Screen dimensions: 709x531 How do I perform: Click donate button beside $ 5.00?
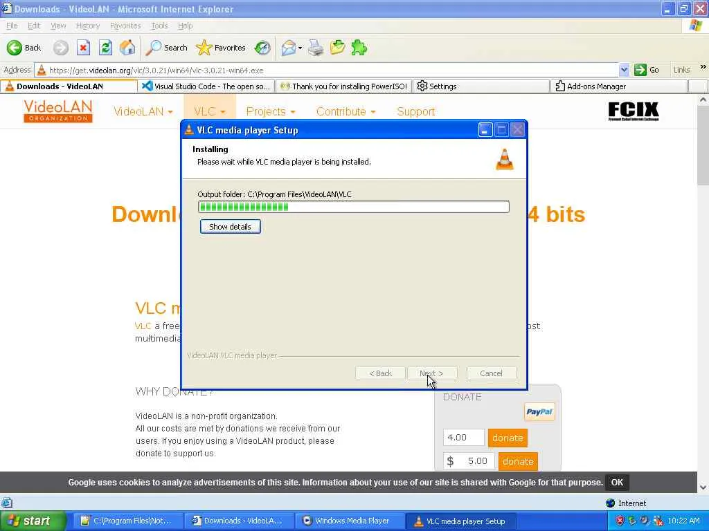tap(518, 461)
